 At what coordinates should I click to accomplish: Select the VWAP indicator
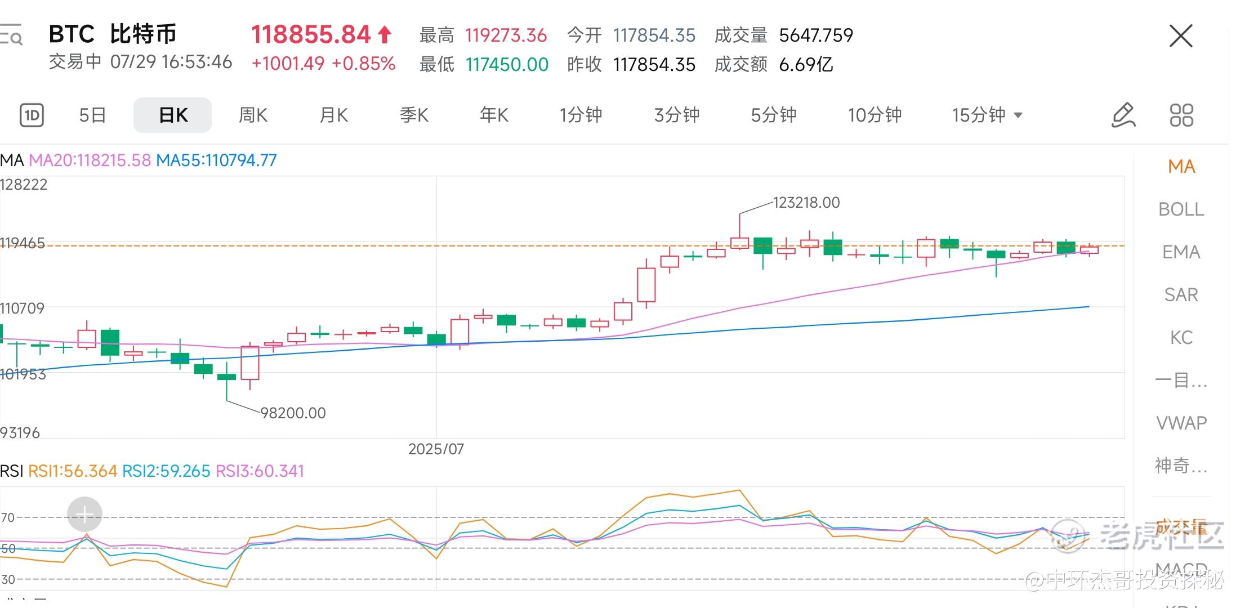tap(1181, 423)
